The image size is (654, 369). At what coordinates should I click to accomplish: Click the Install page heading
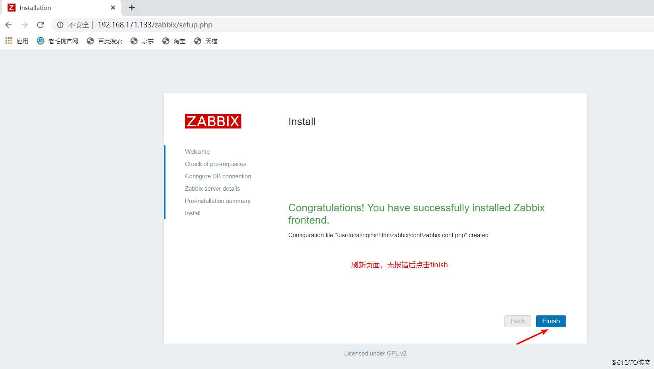click(302, 122)
